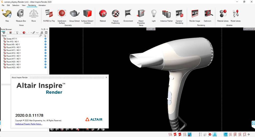Toggle selectable check for Round #22 / #0/1

[45, 67]
